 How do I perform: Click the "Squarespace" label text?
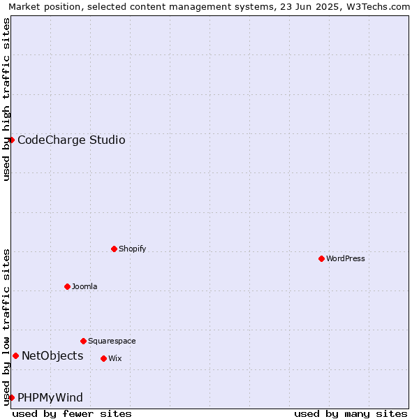[112, 341]
